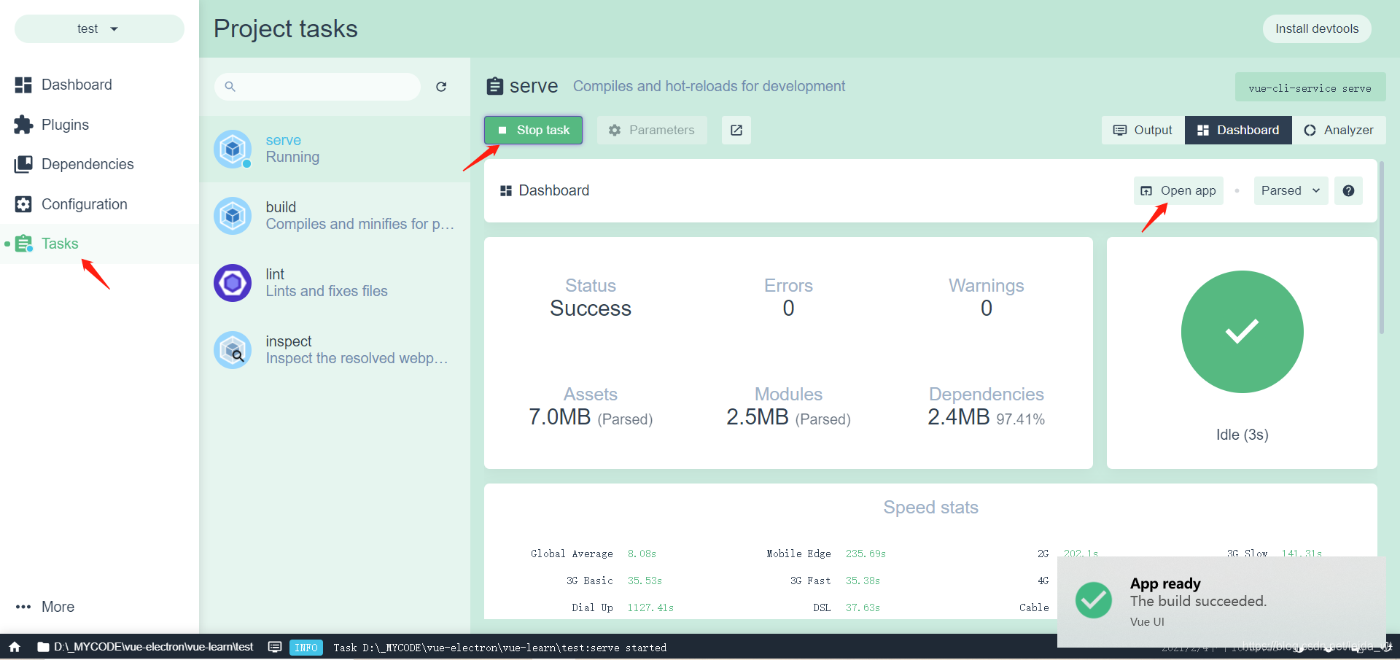This screenshot has height=660, width=1400.
Task: Click the Configuration gear icon
Action: 23,204
